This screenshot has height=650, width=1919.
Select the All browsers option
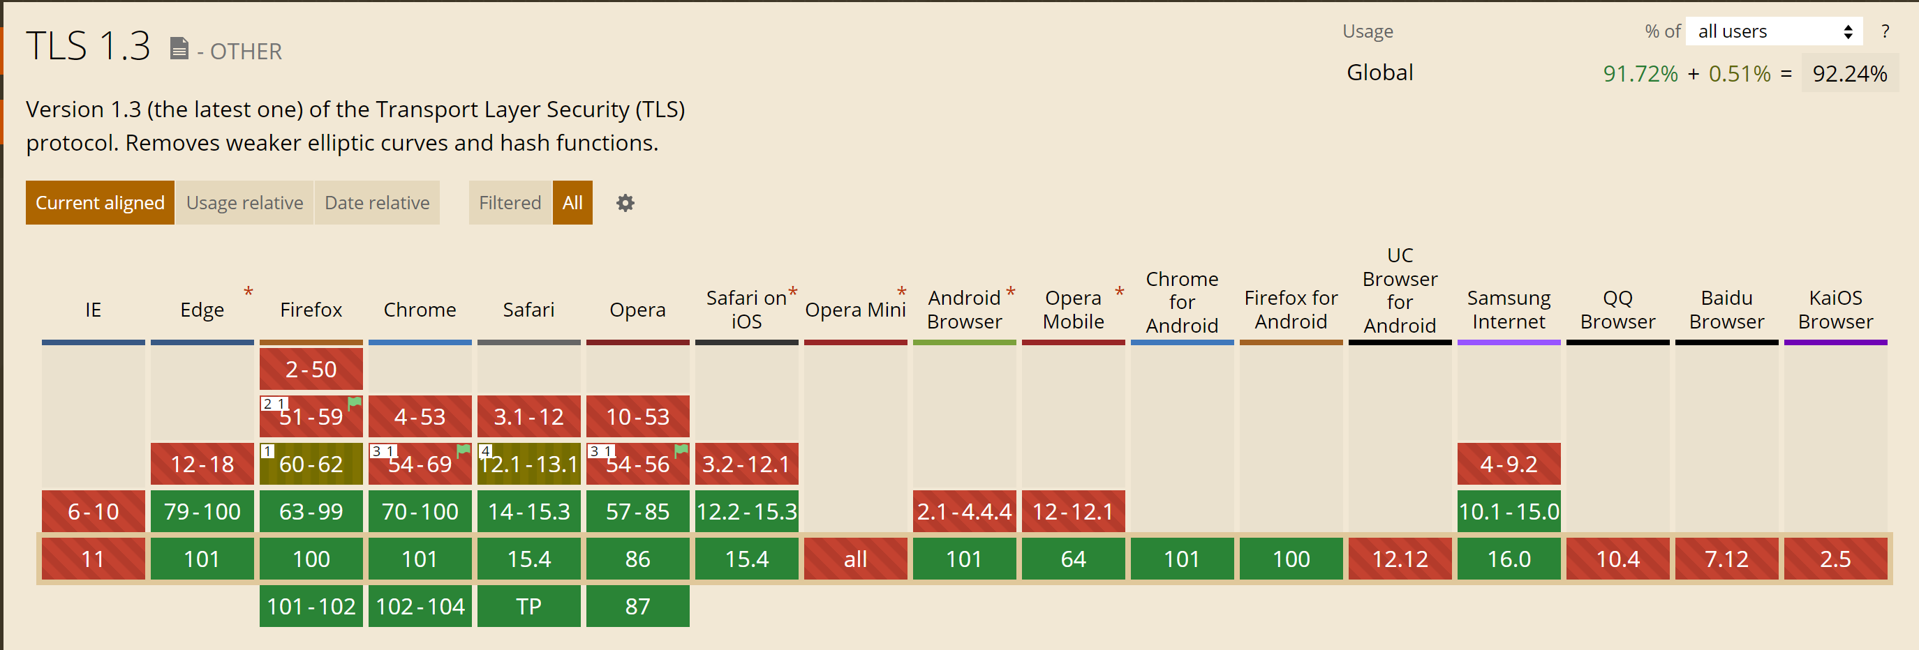click(572, 202)
